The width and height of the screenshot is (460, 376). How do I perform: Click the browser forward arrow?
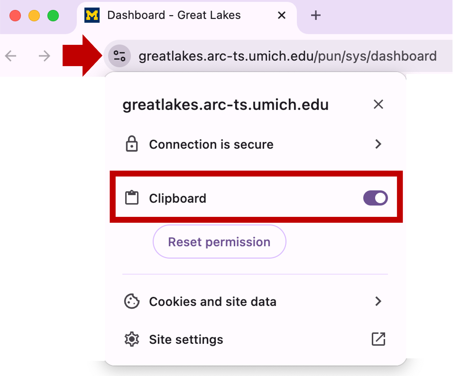click(44, 56)
